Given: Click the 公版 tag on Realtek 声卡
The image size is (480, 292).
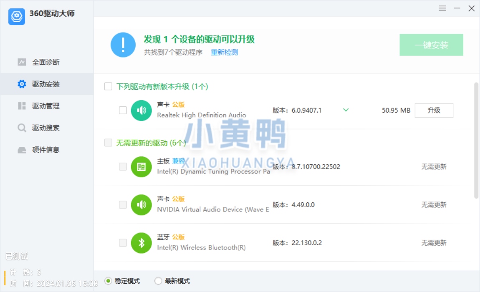Looking at the screenshot, I should tap(178, 105).
